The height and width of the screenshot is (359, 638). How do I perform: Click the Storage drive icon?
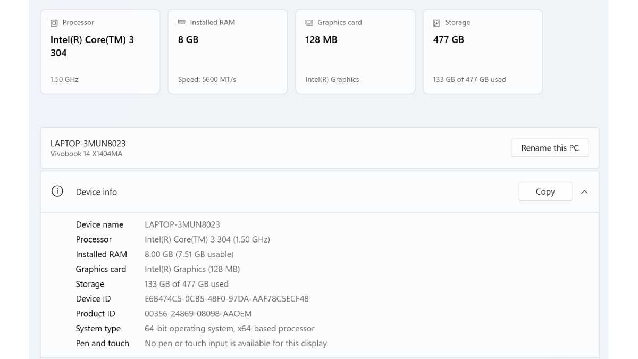pos(436,23)
